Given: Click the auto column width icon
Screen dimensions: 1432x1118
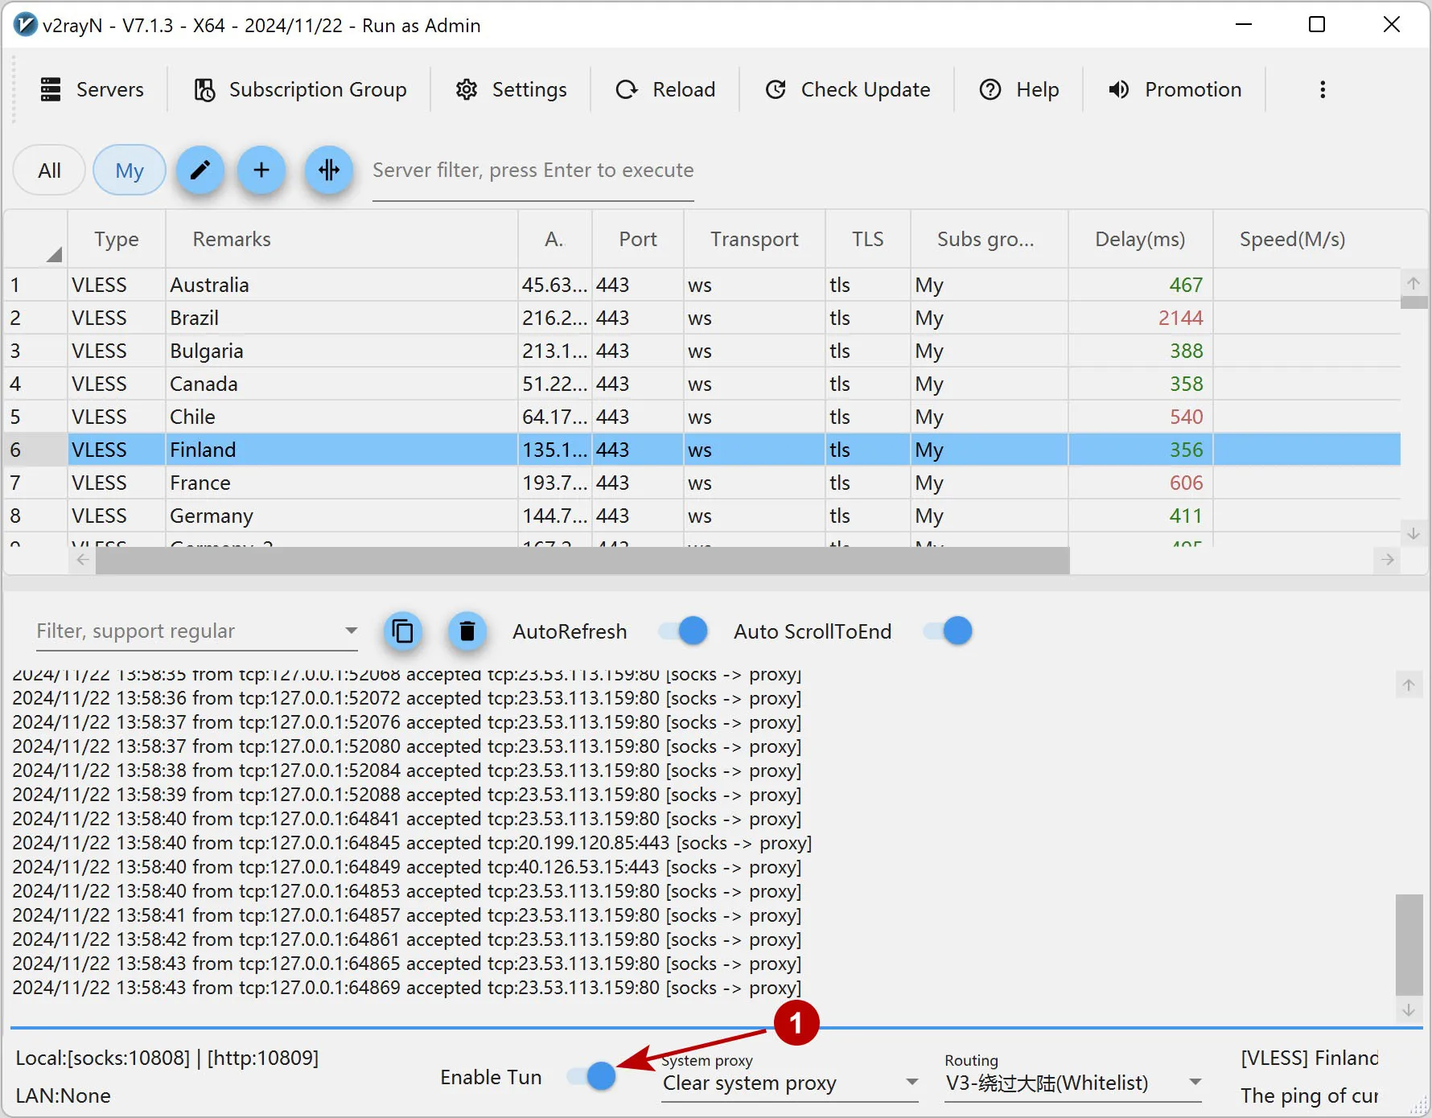Looking at the screenshot, I should pyautogui.click(x=329, y=170).
